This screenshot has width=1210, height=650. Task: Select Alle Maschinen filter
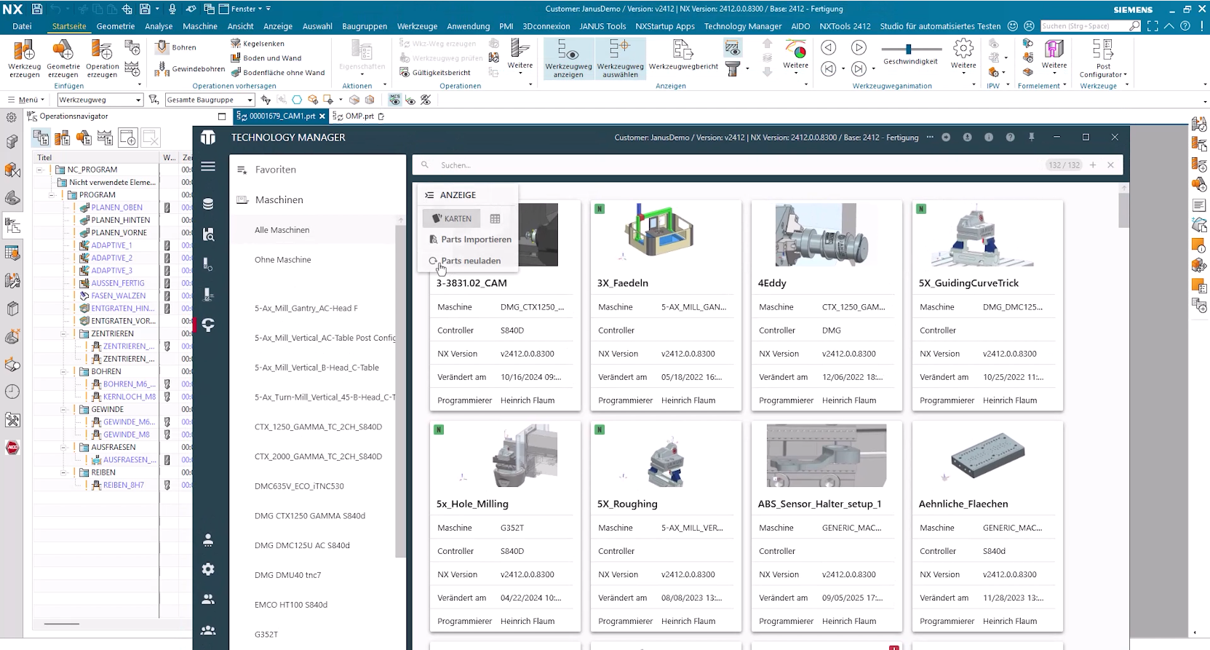[x=282, y=230]
